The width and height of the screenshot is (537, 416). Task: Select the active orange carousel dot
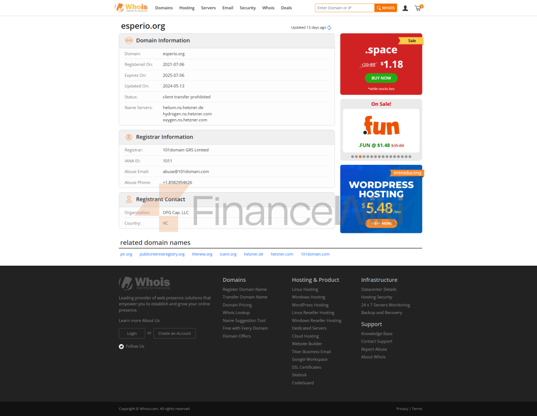pos(360,157)
